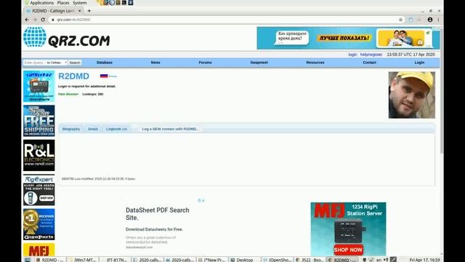
Task: Open the top Russian banner advertisement
Action: [348, 38]
